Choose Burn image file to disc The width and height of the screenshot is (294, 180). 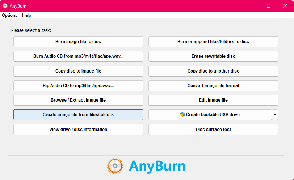tap(78, 42)
